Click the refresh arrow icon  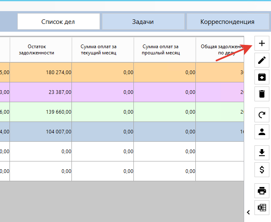click(x=262, y=115)
